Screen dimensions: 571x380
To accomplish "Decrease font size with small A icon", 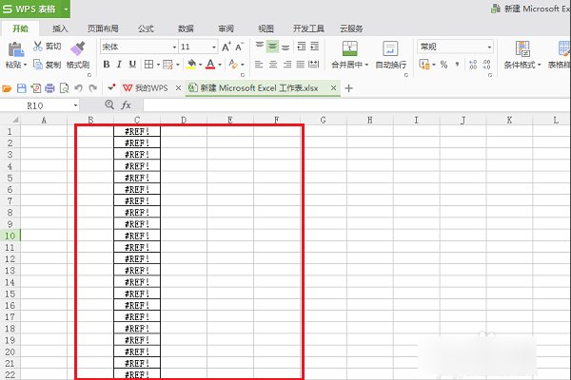I will 239,47.
